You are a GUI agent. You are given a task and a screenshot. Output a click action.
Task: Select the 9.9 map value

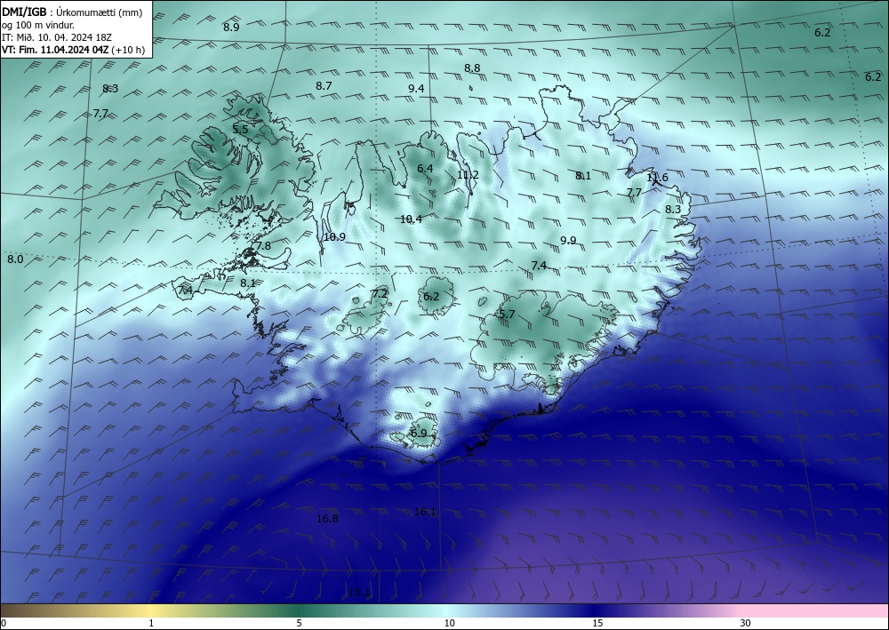click(x=568, y=240)
